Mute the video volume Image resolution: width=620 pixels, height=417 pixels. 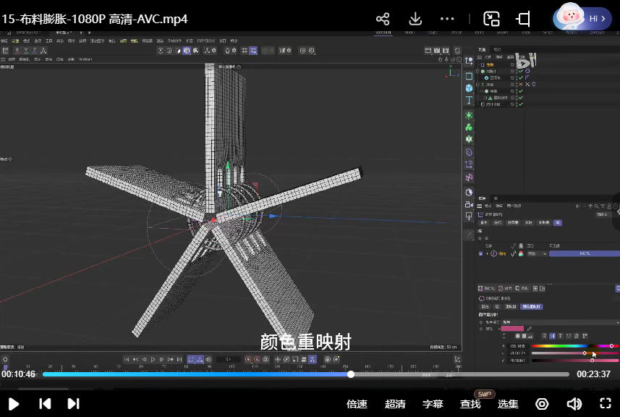574,404
